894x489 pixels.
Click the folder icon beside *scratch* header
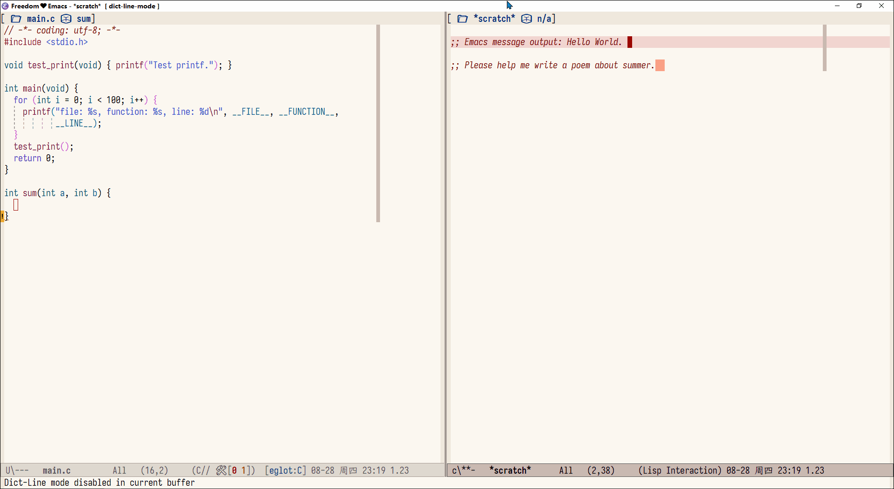click(463, 19)
